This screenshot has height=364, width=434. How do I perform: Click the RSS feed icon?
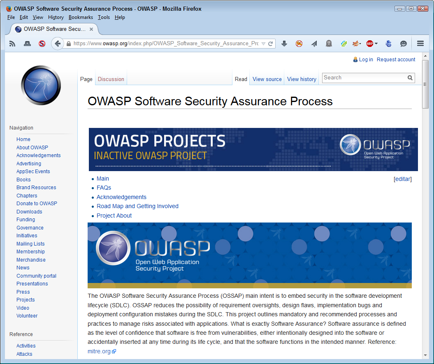[x=12, y=43]
